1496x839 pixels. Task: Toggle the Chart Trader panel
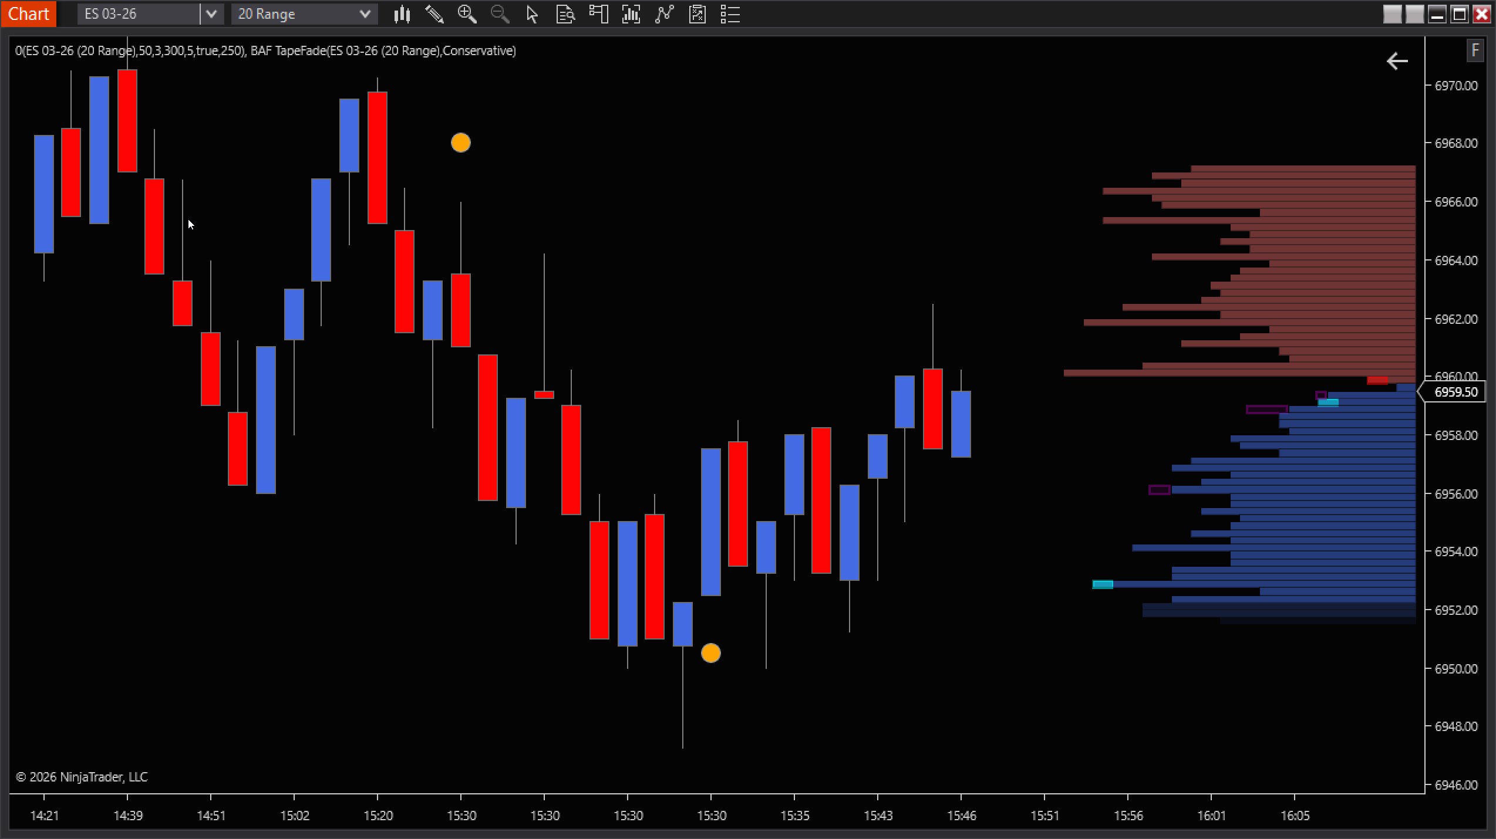[598, 14]
